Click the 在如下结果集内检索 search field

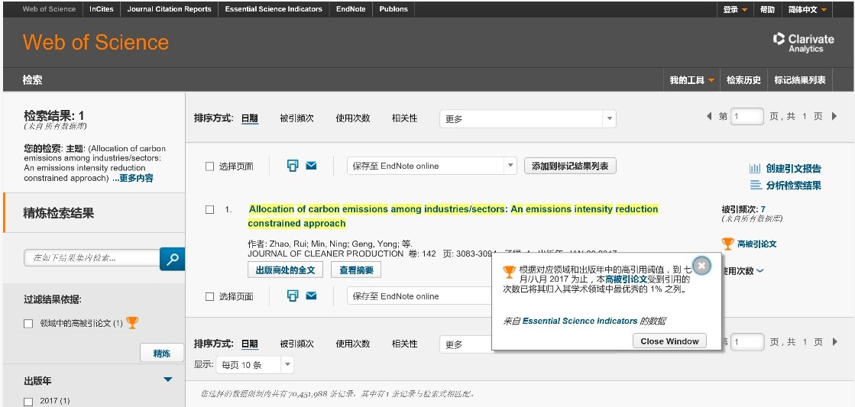click(x=92, y=258)
